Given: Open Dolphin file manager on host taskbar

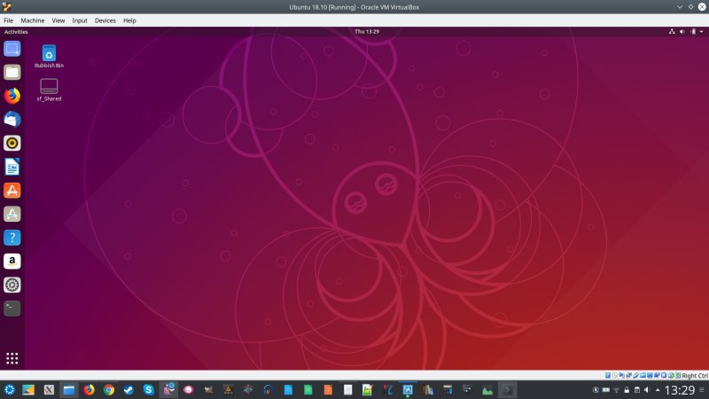Looking at the screenshot, I should click(x=69, y=389).
